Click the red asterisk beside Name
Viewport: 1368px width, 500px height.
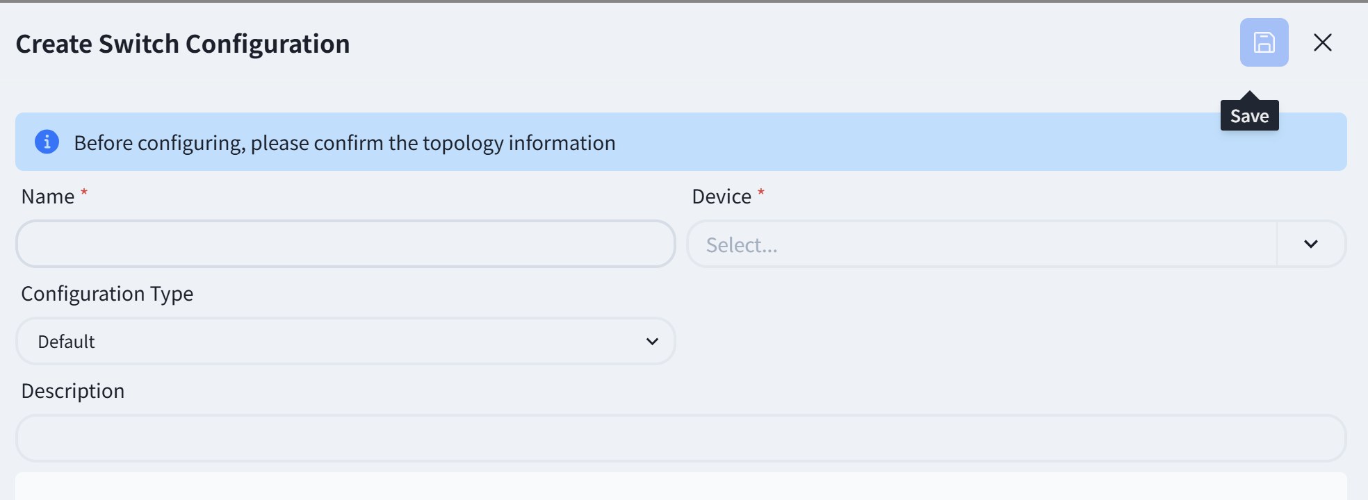coord(84,192)
